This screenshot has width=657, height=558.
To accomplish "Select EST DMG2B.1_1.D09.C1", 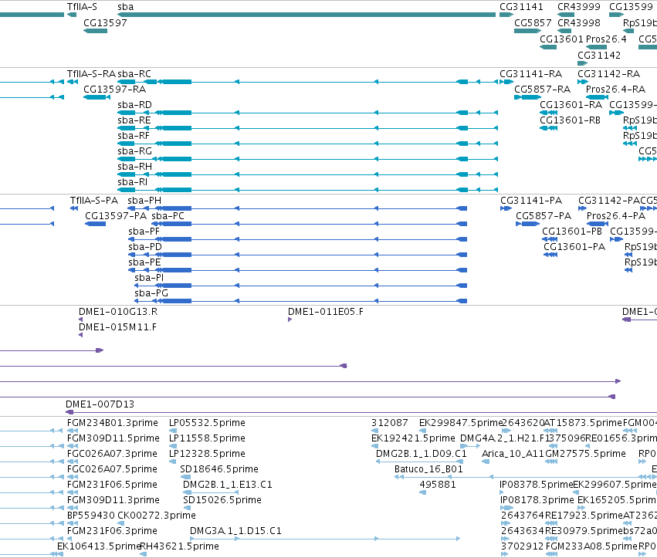I will [421, 454].
